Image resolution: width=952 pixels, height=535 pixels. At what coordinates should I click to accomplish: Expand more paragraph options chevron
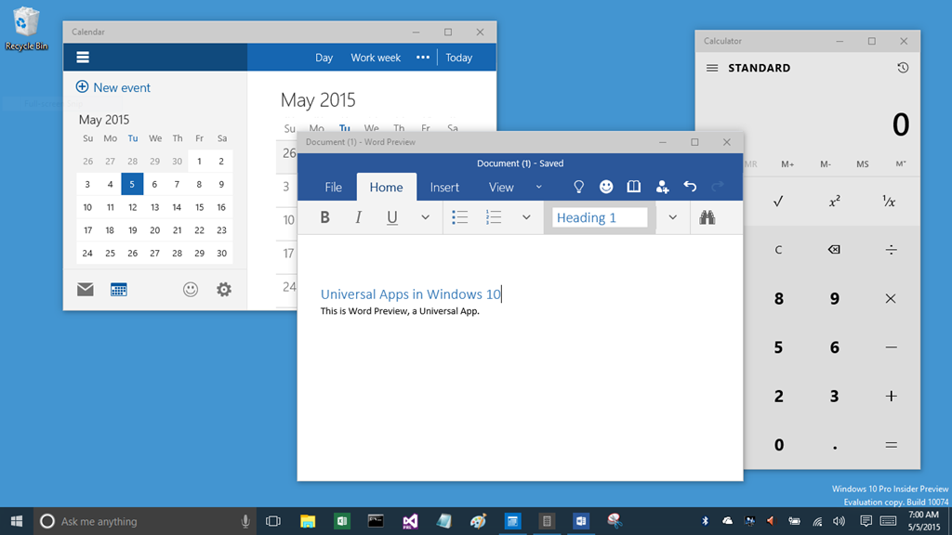tap(526, 217)
